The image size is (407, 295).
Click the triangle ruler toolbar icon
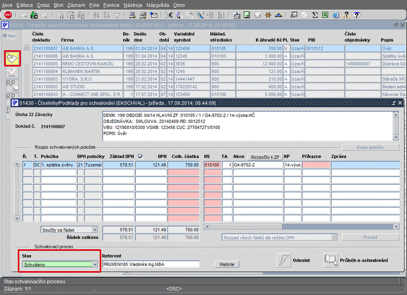(278, 15)
